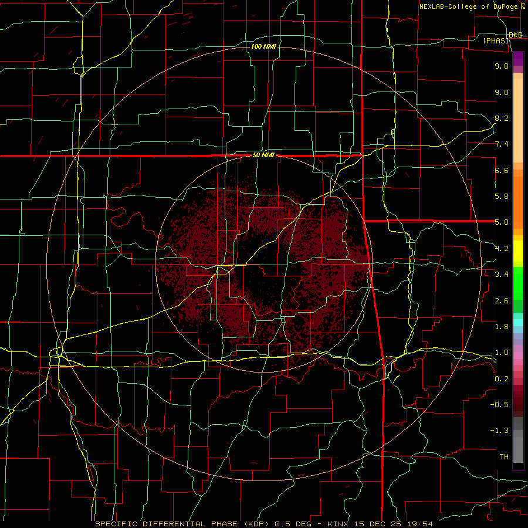
Task: Select the cyan swatch on the color bar
Action: (518, 322)
